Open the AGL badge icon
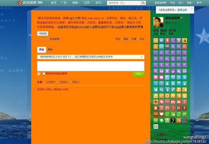 (x=167, y=47)
